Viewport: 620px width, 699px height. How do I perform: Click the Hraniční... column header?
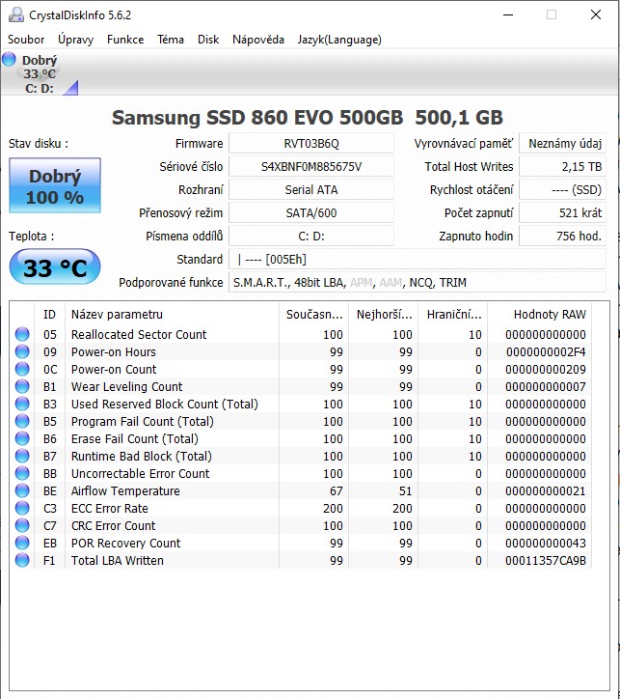pos(453,315)
